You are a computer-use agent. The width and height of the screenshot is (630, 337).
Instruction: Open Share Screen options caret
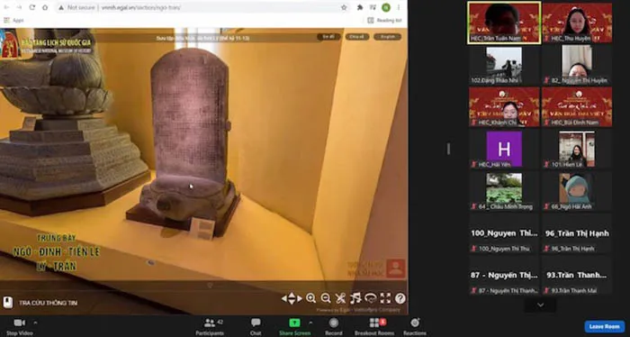(310, 323)
